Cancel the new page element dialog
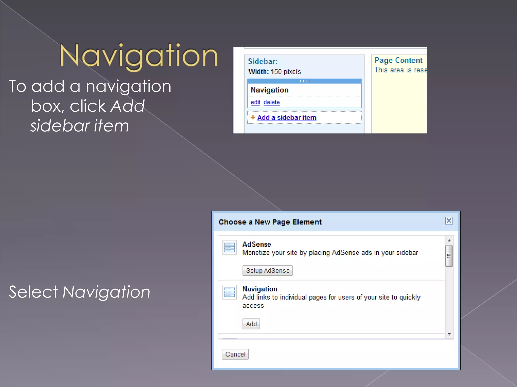This screenshot has width=517, height=387. (235, 354)
